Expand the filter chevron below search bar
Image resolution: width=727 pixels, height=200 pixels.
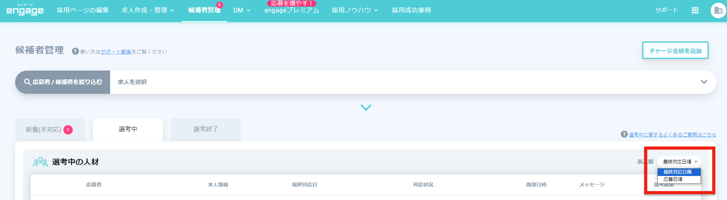[x=366, y=107]
